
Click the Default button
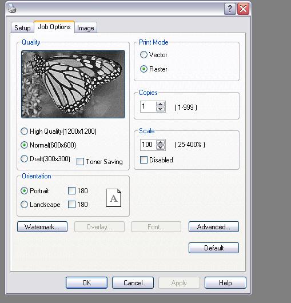pyautogui.click(x=214, y=248)
